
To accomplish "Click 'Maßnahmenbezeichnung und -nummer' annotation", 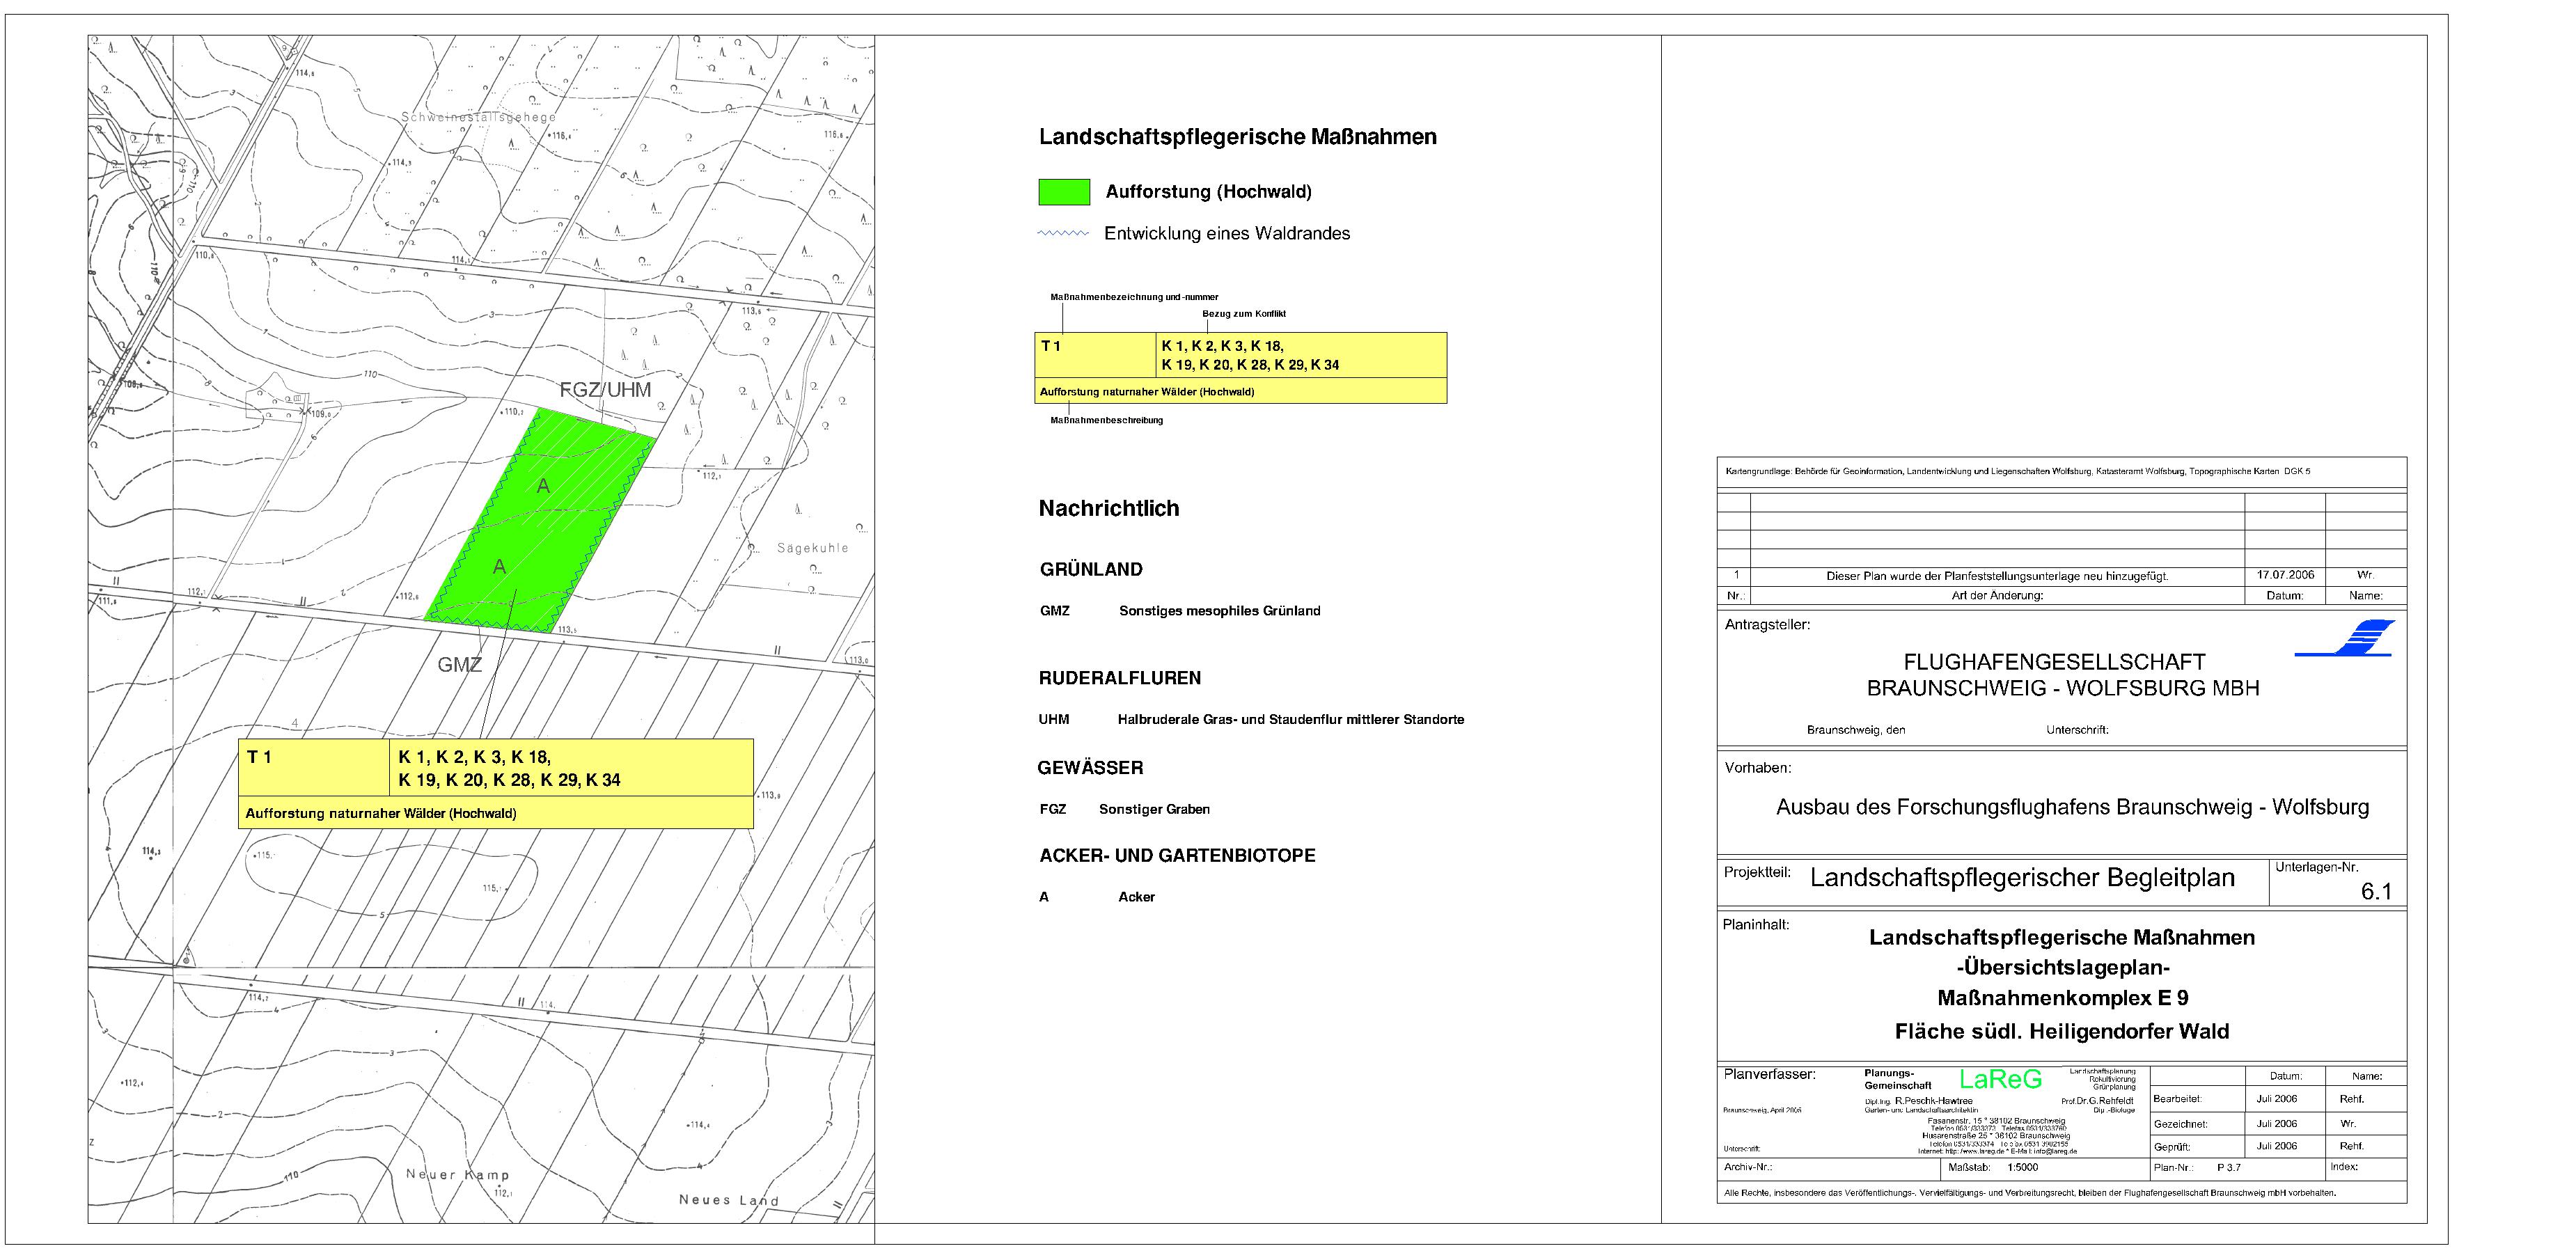I will [x=1134, y=297].
